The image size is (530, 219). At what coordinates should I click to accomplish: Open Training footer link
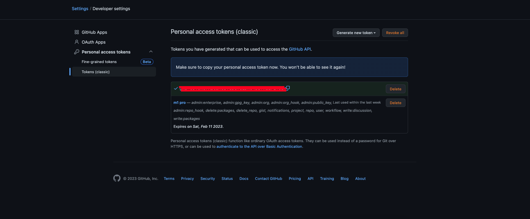[327, 178]
